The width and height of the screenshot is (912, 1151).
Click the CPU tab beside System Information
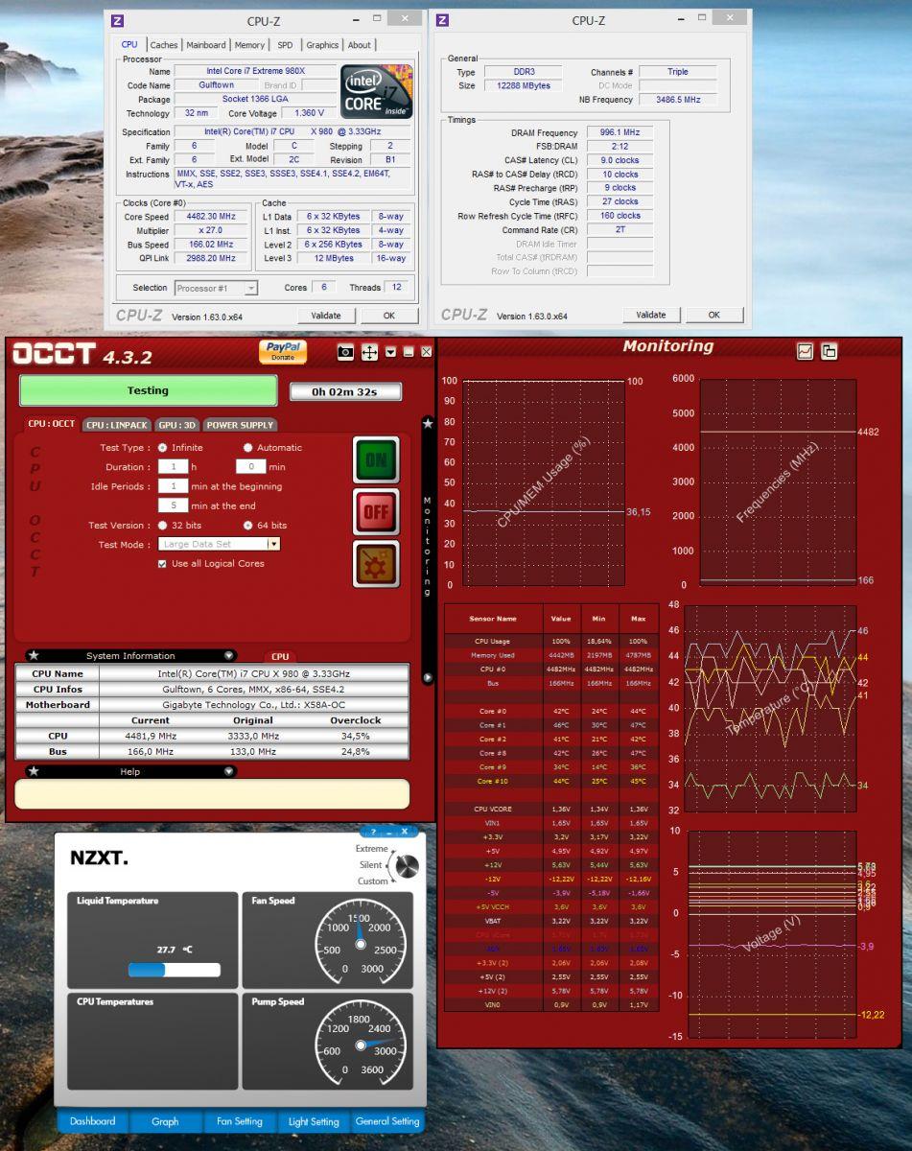(280, 657)
